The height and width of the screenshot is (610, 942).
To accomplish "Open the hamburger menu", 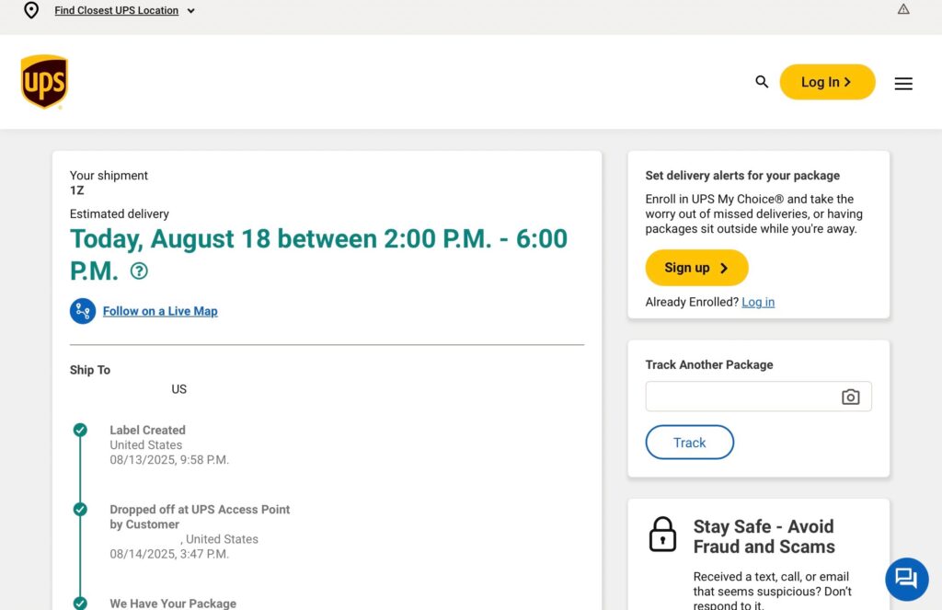I will click(x=903, y=84).
